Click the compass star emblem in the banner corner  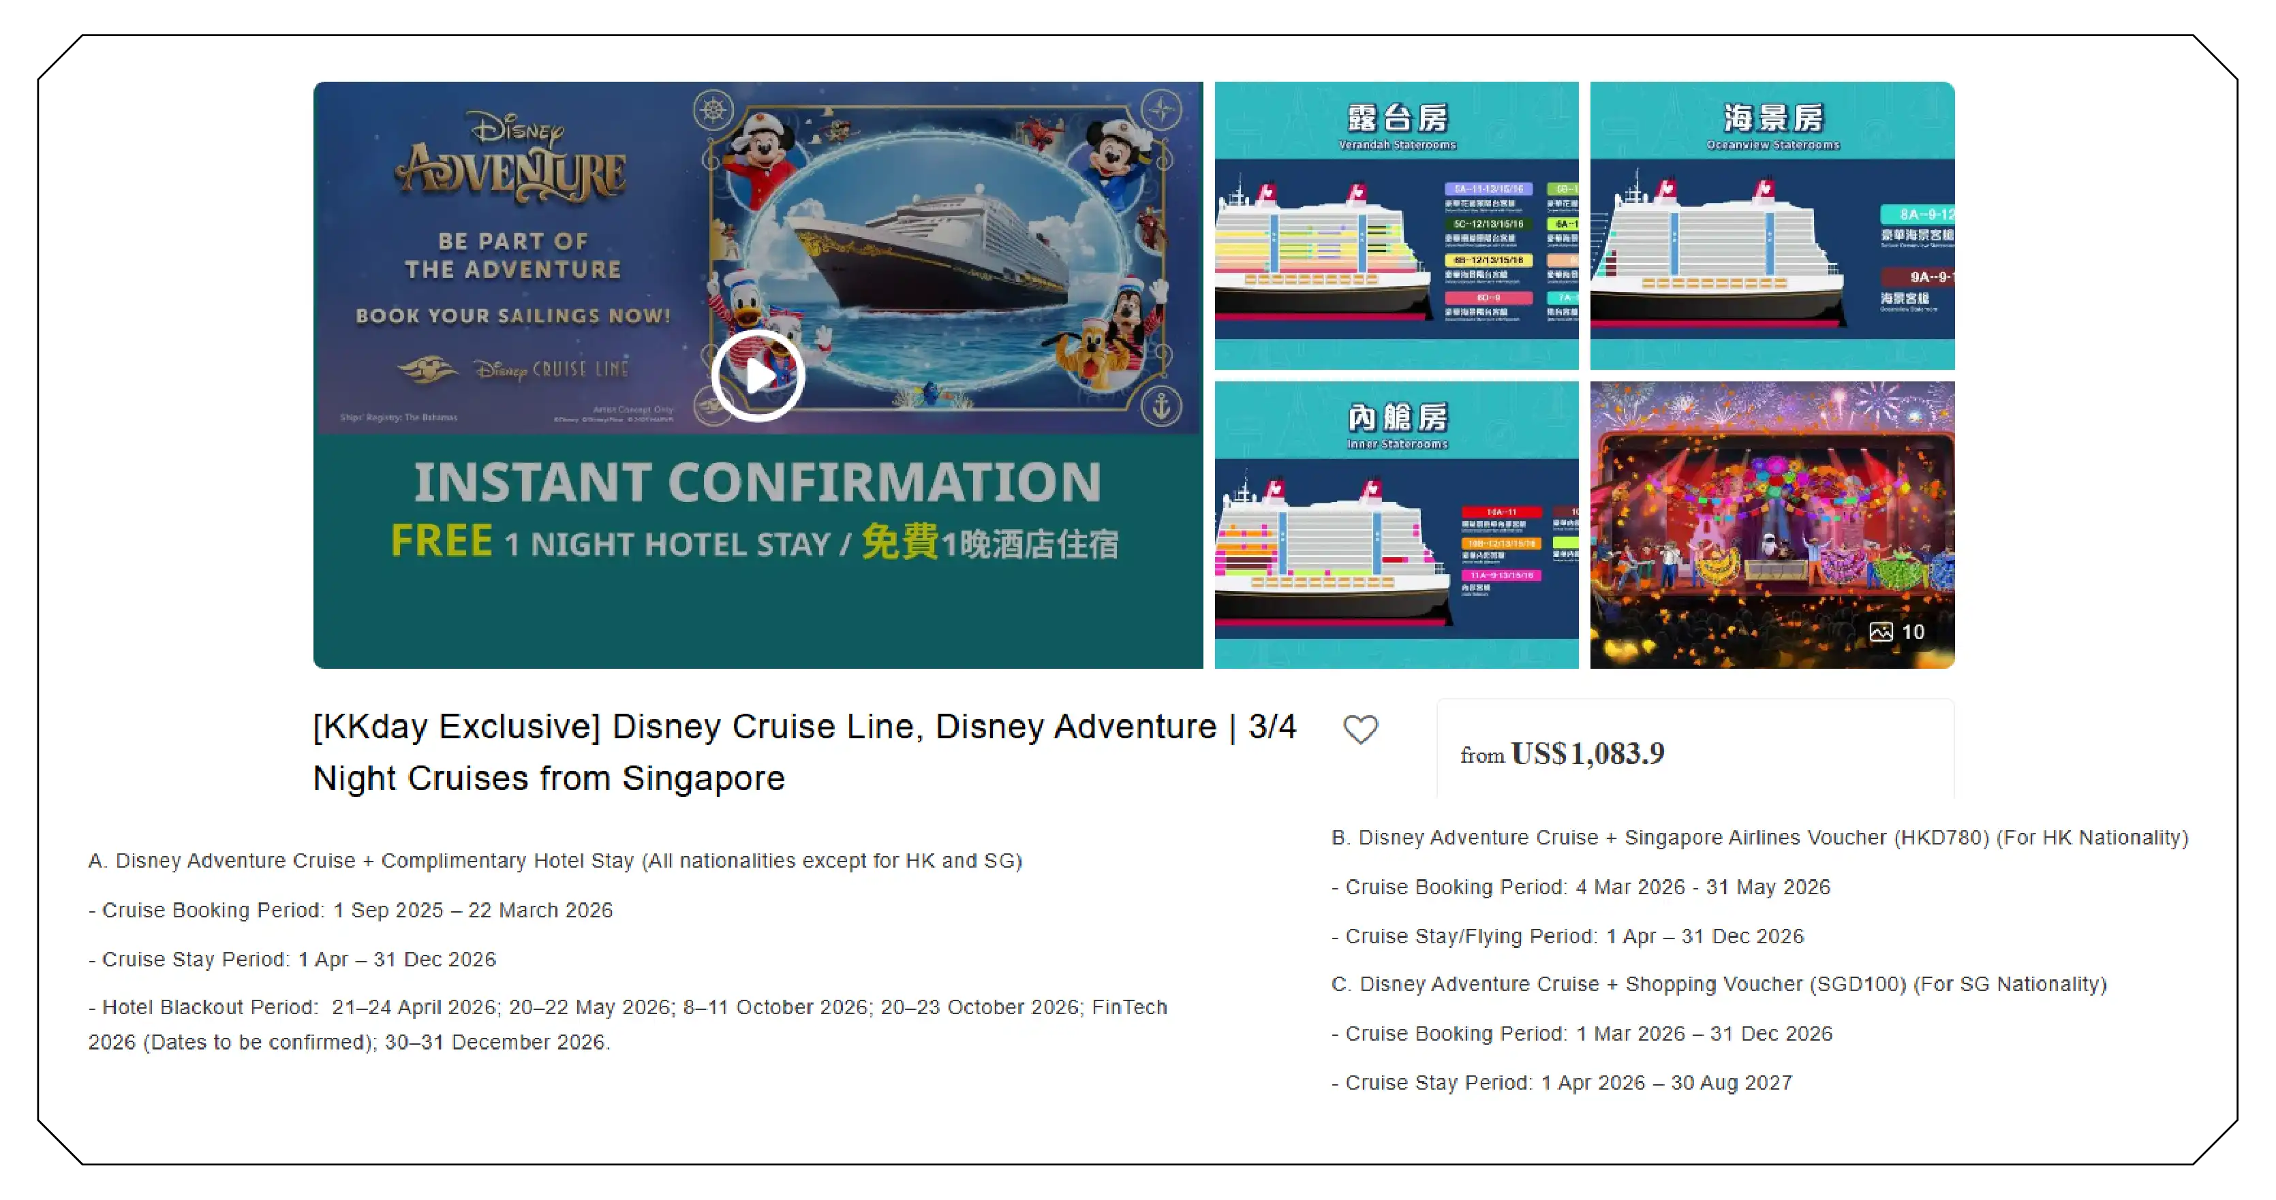tap(1161, 110)
